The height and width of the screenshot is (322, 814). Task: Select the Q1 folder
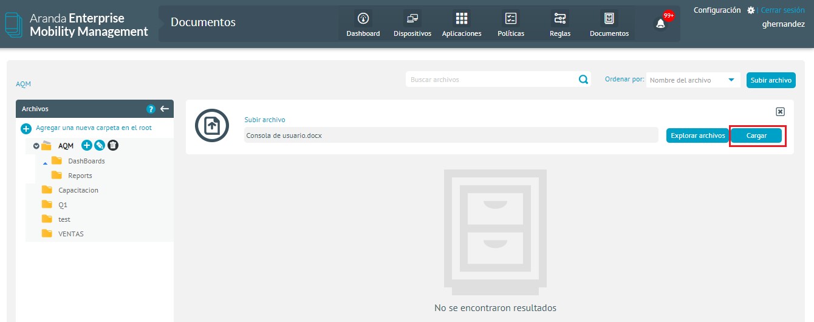click(x=63, y=205)
